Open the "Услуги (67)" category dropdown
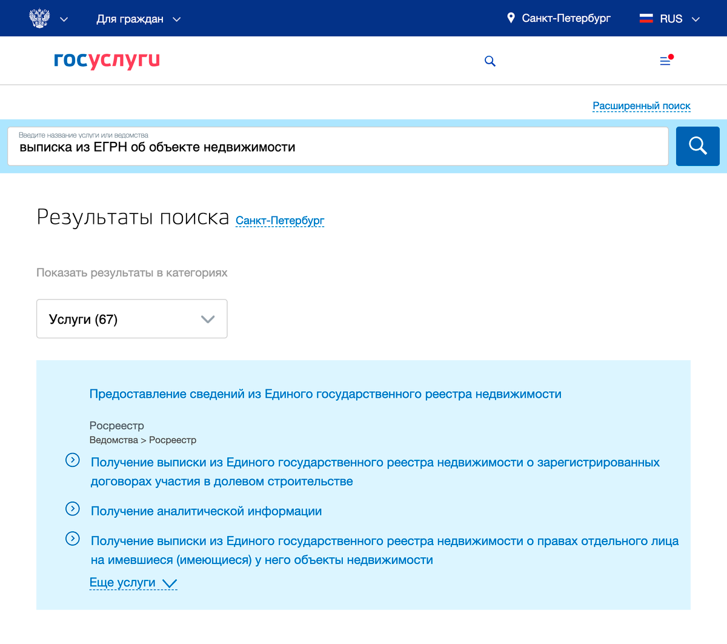The width and height of the screenshot is (727, 644). click(132, 319)
